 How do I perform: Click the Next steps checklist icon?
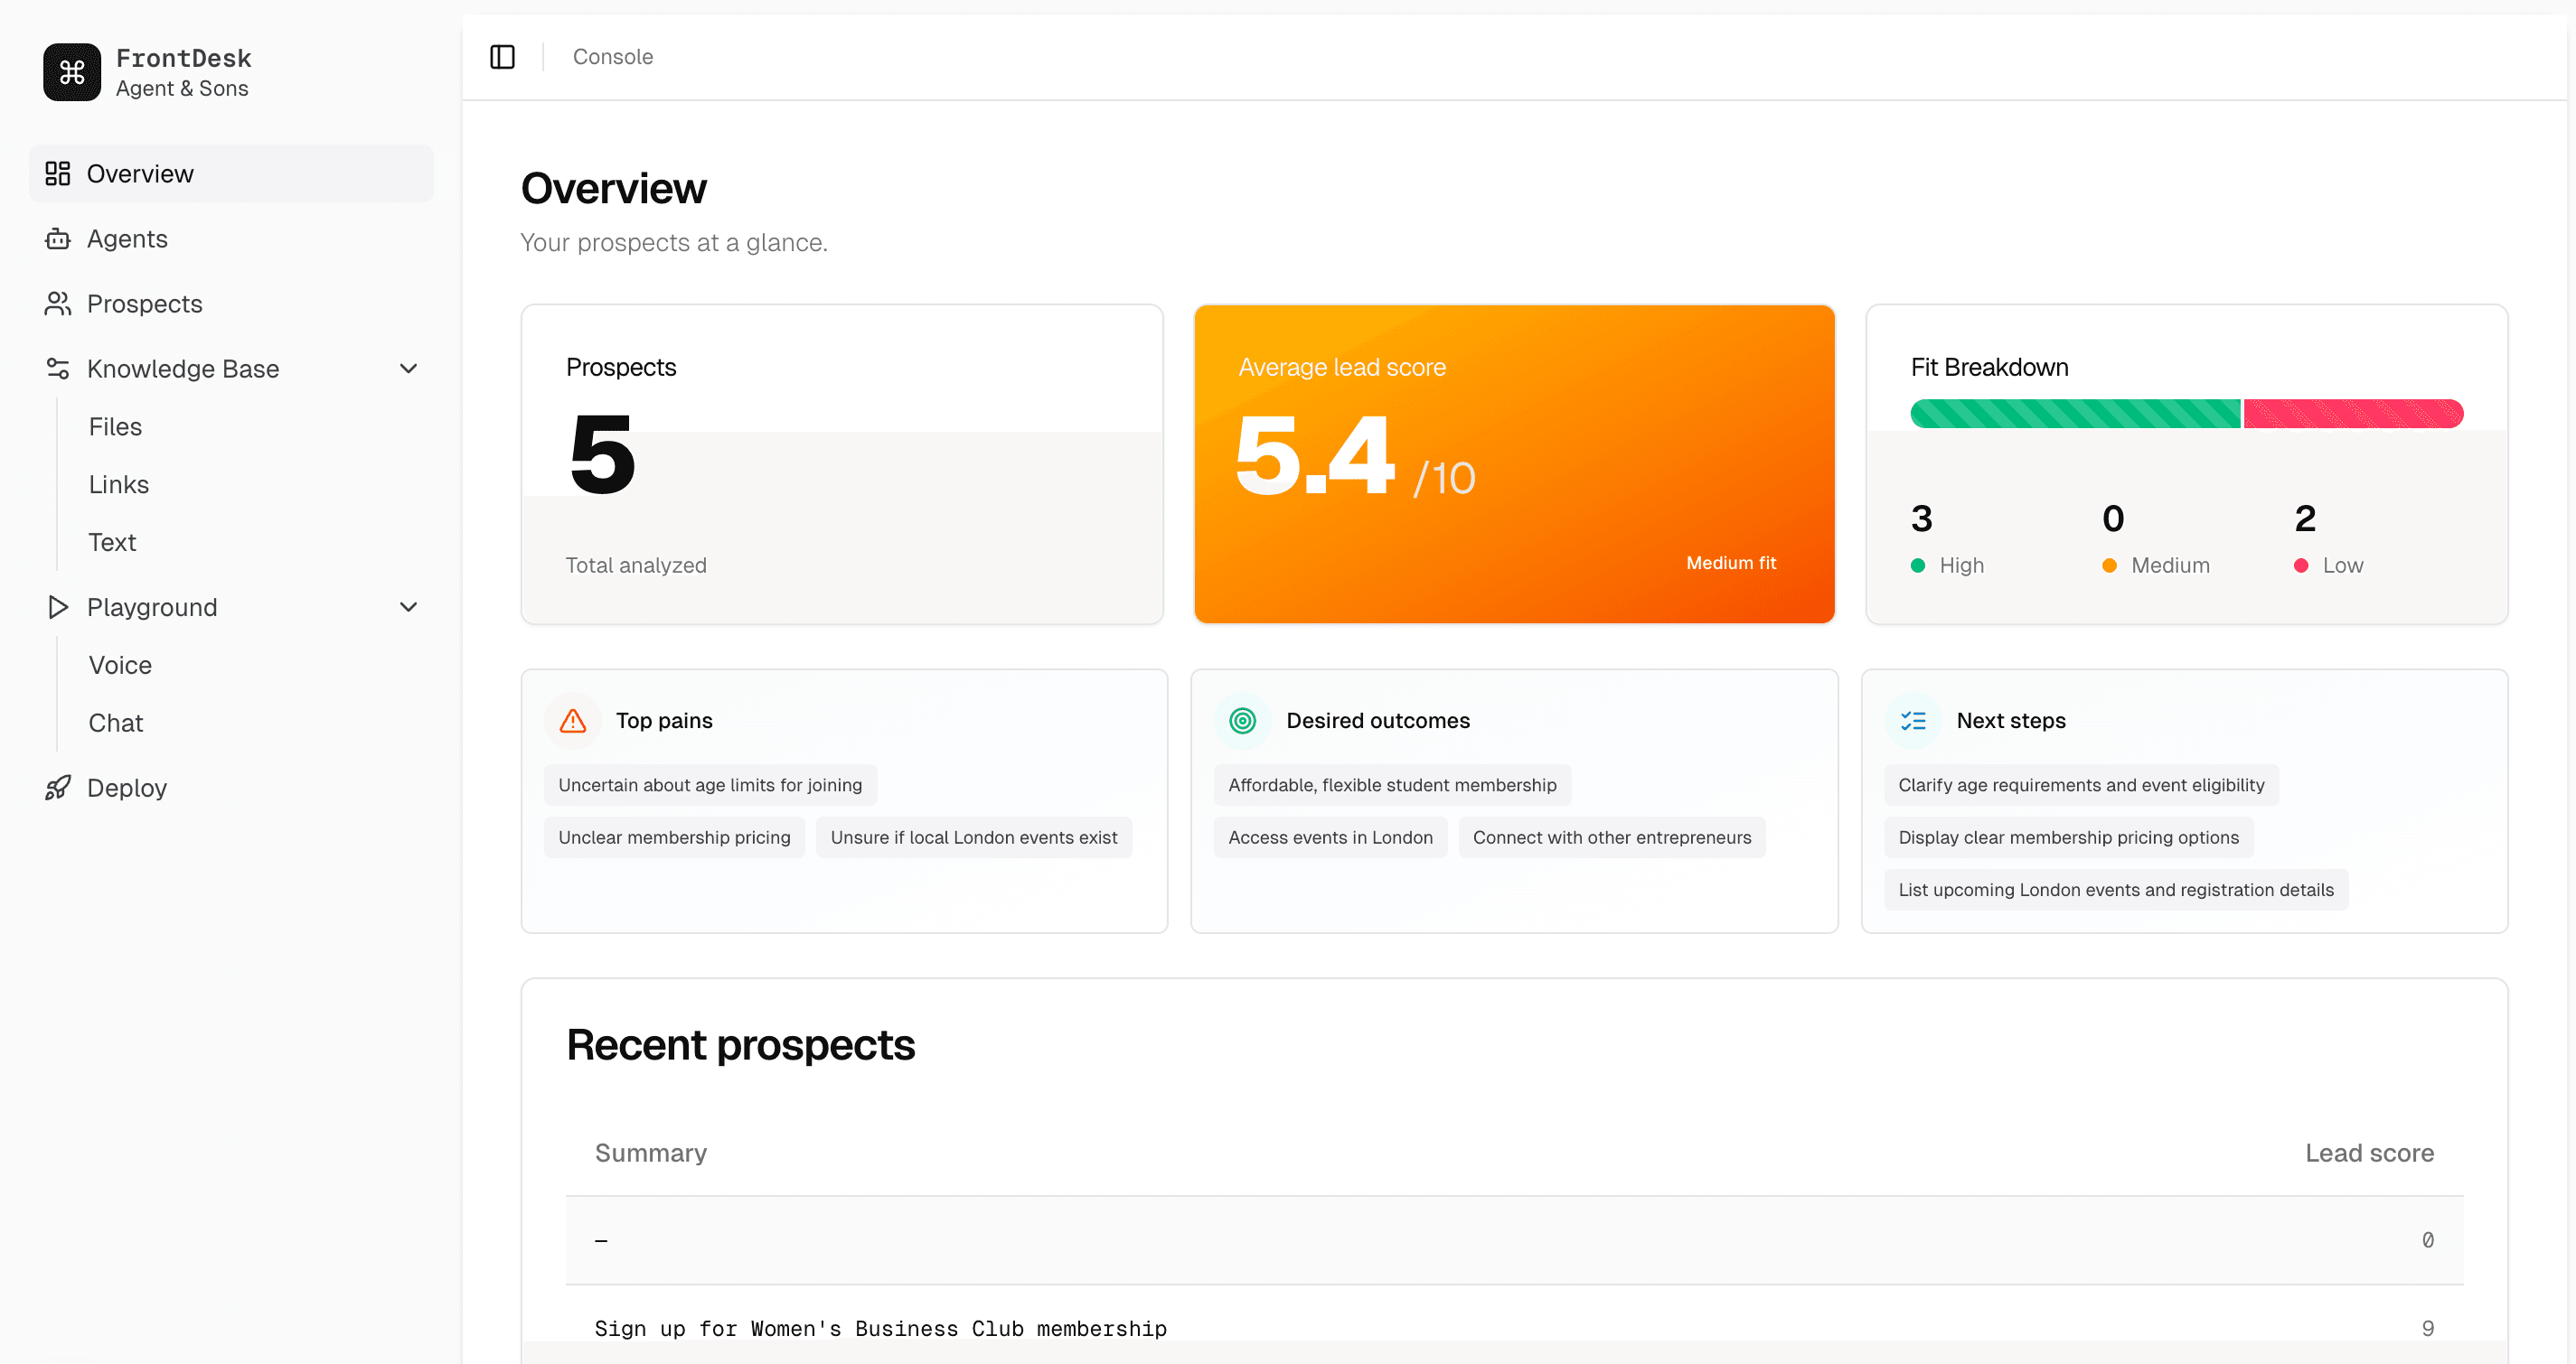click(1913, 721)
